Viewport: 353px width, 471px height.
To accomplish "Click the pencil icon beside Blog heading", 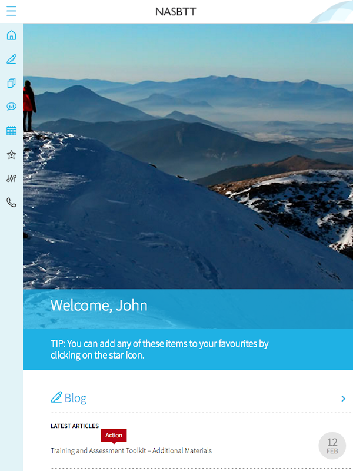I will click(x=56, y=397).
